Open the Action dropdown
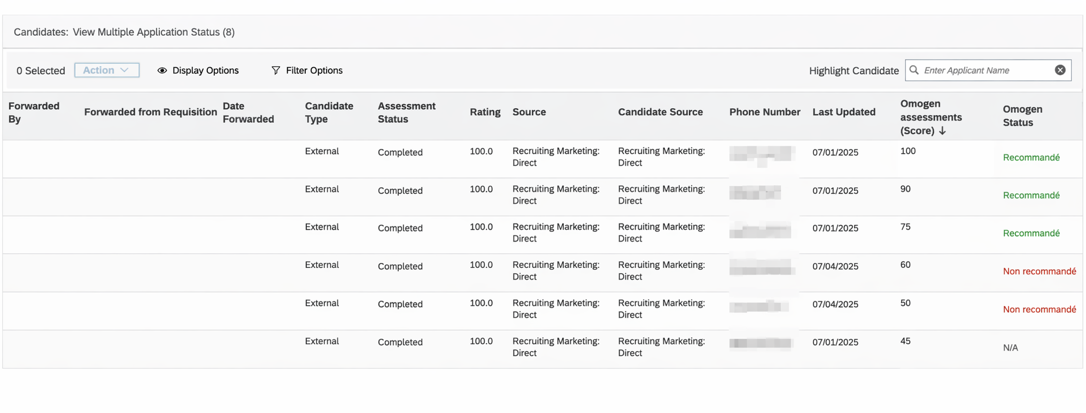The image size is (1086, 413). click(x=107, y=70)
